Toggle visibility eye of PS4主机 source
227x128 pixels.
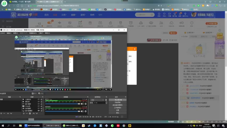point(39,106)
